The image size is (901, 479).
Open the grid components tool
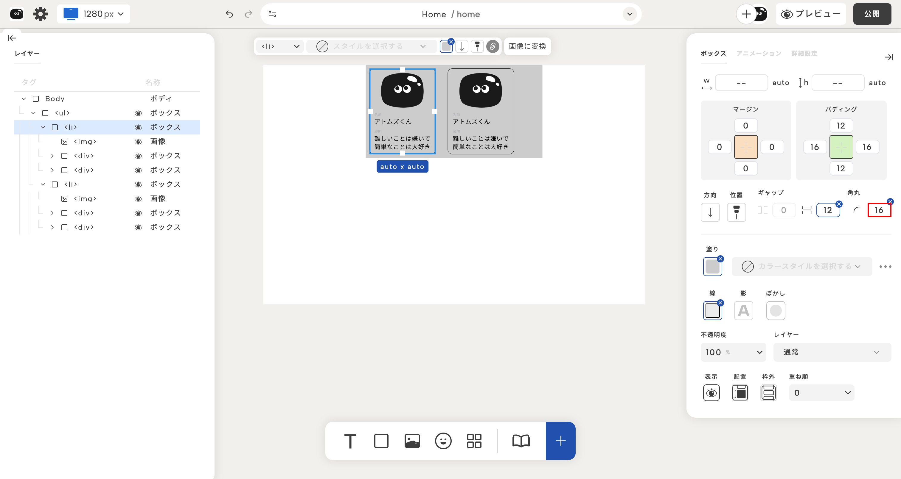click(x=474, y=441)
